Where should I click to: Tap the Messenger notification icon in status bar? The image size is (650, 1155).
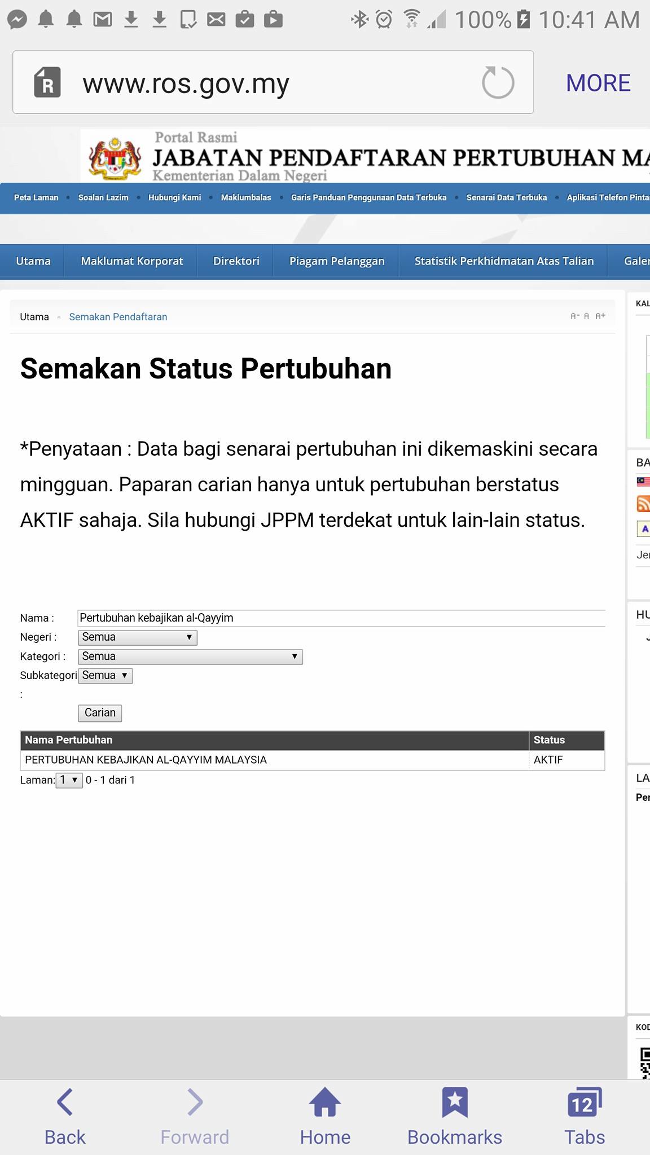click(x=17, y=20)
